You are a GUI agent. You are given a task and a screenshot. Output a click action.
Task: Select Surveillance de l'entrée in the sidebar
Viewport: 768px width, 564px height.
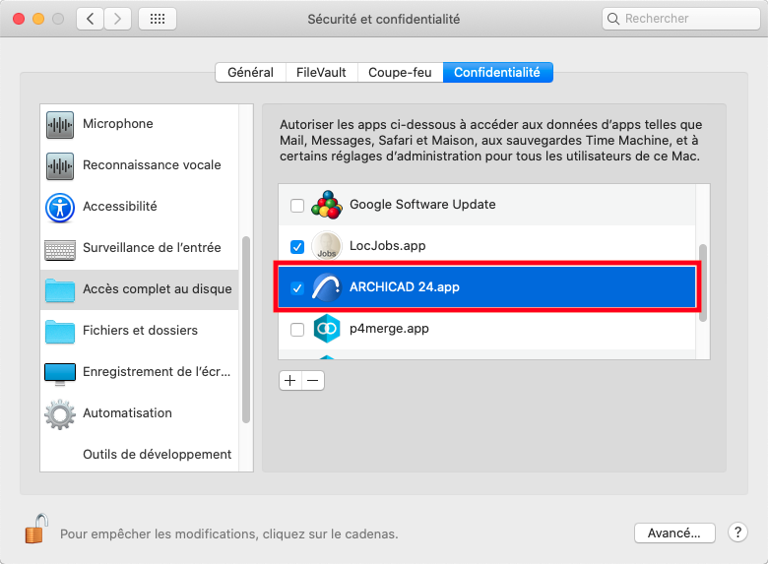coord(139,248)
